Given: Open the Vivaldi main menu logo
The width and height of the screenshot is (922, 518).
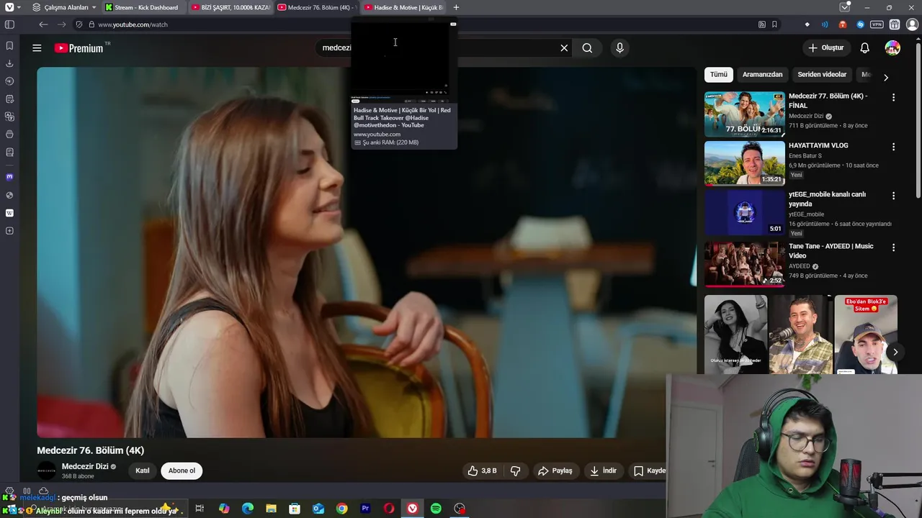Looking at the screenshot, I should pyautogui.click(x=9, y=7).
